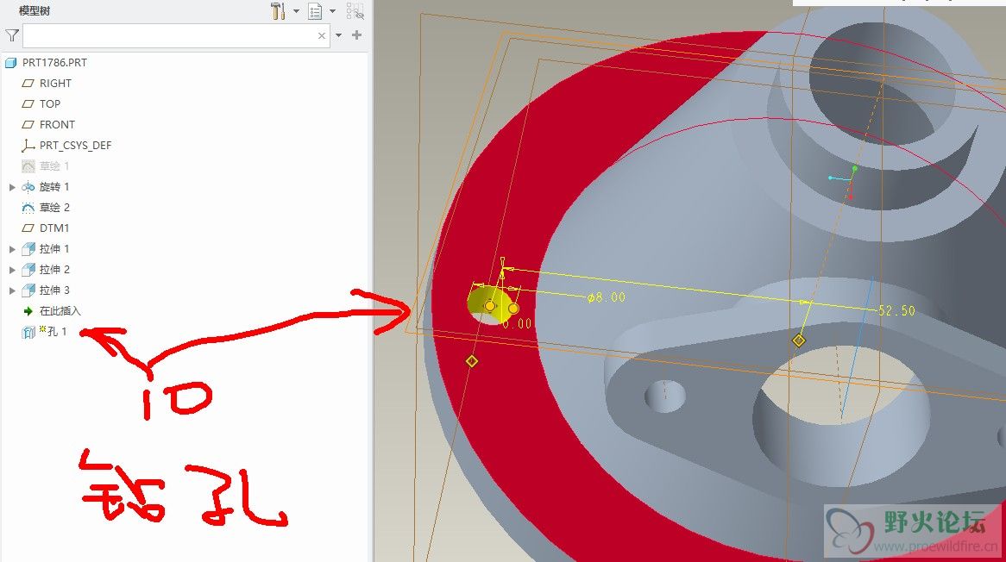Expand the 拉伸 2 feature node

tap(11, 270)
